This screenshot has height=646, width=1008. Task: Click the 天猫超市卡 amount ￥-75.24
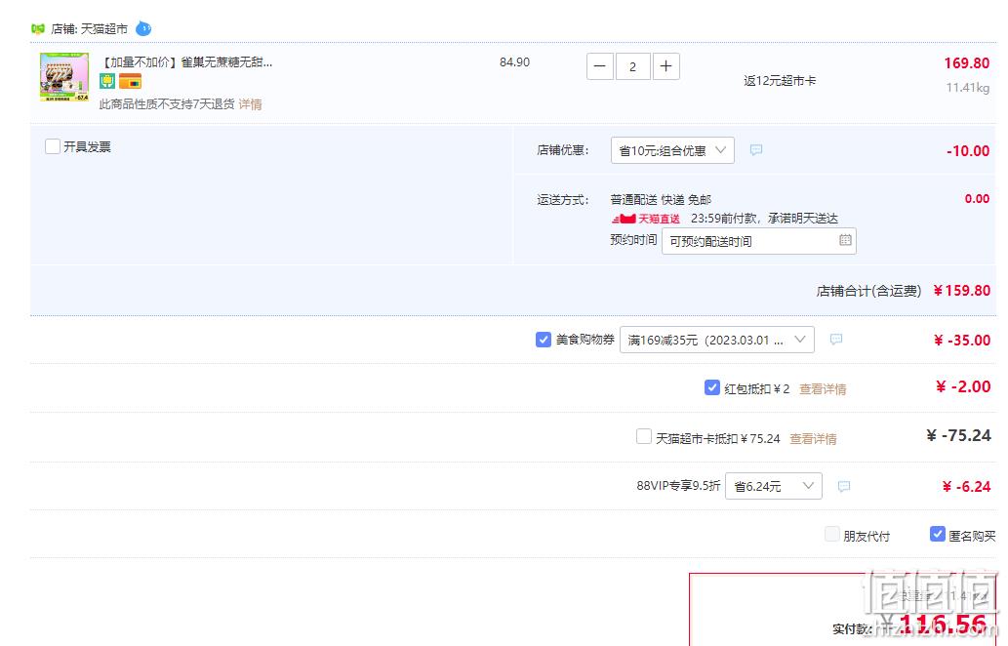pos(958,436)
